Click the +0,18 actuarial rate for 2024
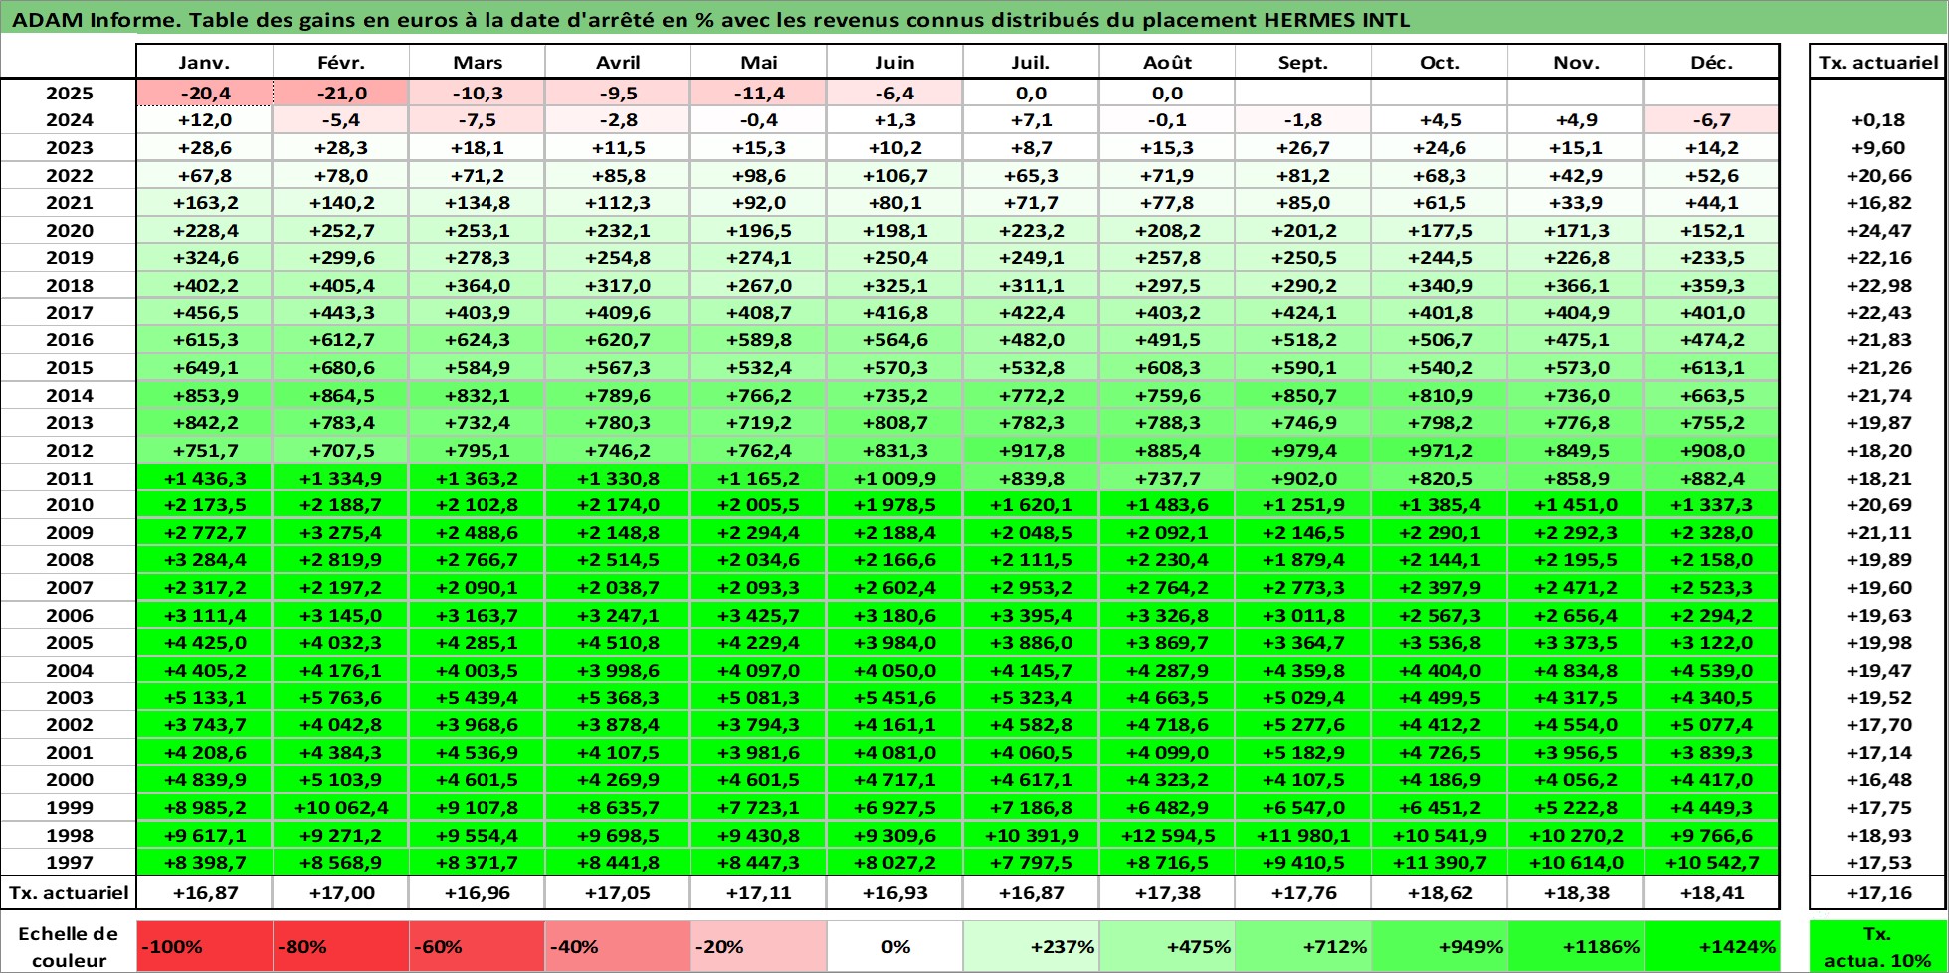This screenshot has width=1949, height=973. click(x=1878, y=120)
